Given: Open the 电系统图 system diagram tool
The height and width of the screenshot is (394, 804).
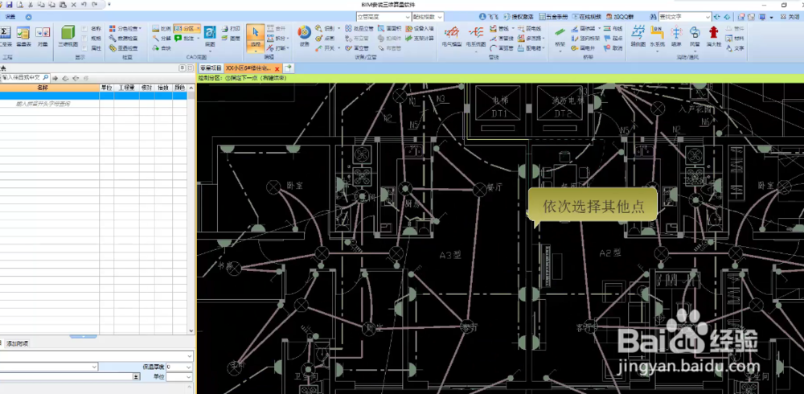Looking at the screenshot, I should click(475, 37).
